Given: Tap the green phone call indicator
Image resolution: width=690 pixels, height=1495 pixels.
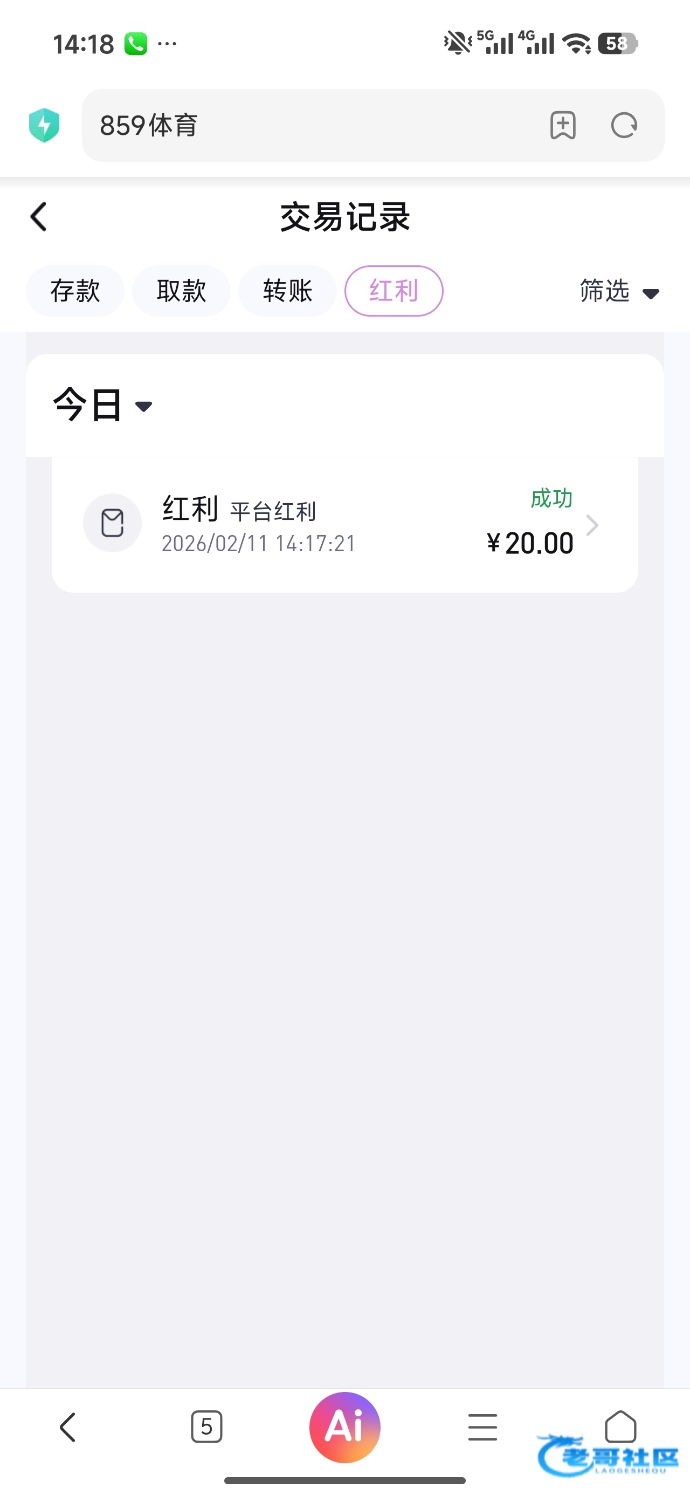Looking at the screenshot, I should [x=136, y=44].
